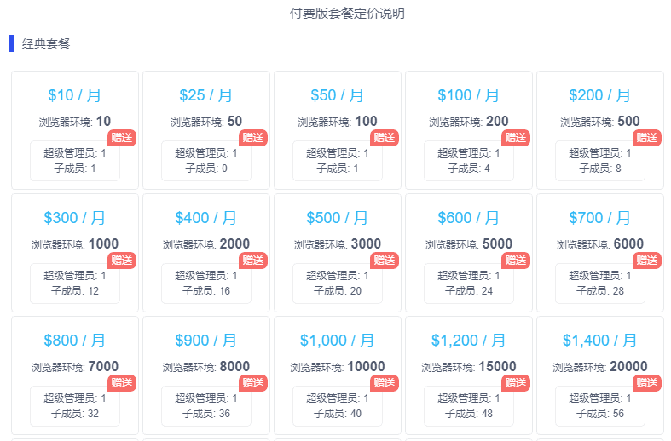Select the $300 / 月 package card

tap(75, 253)
